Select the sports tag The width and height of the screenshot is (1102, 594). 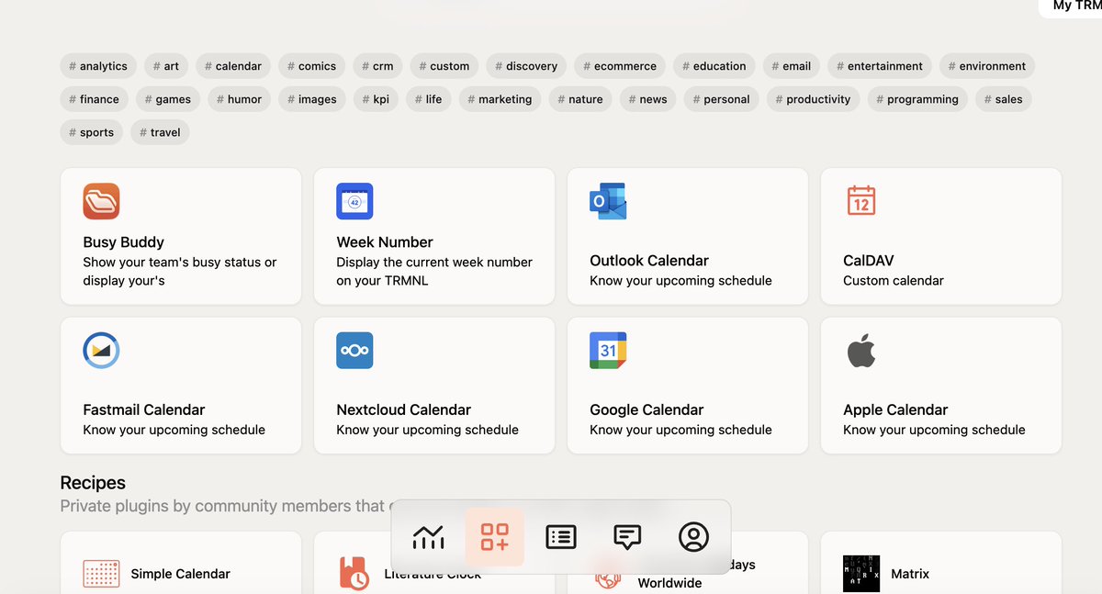click(92, 132)
